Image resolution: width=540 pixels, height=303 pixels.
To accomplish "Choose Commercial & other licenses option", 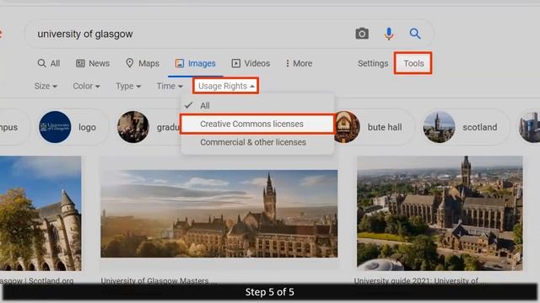I will [257, 142].
